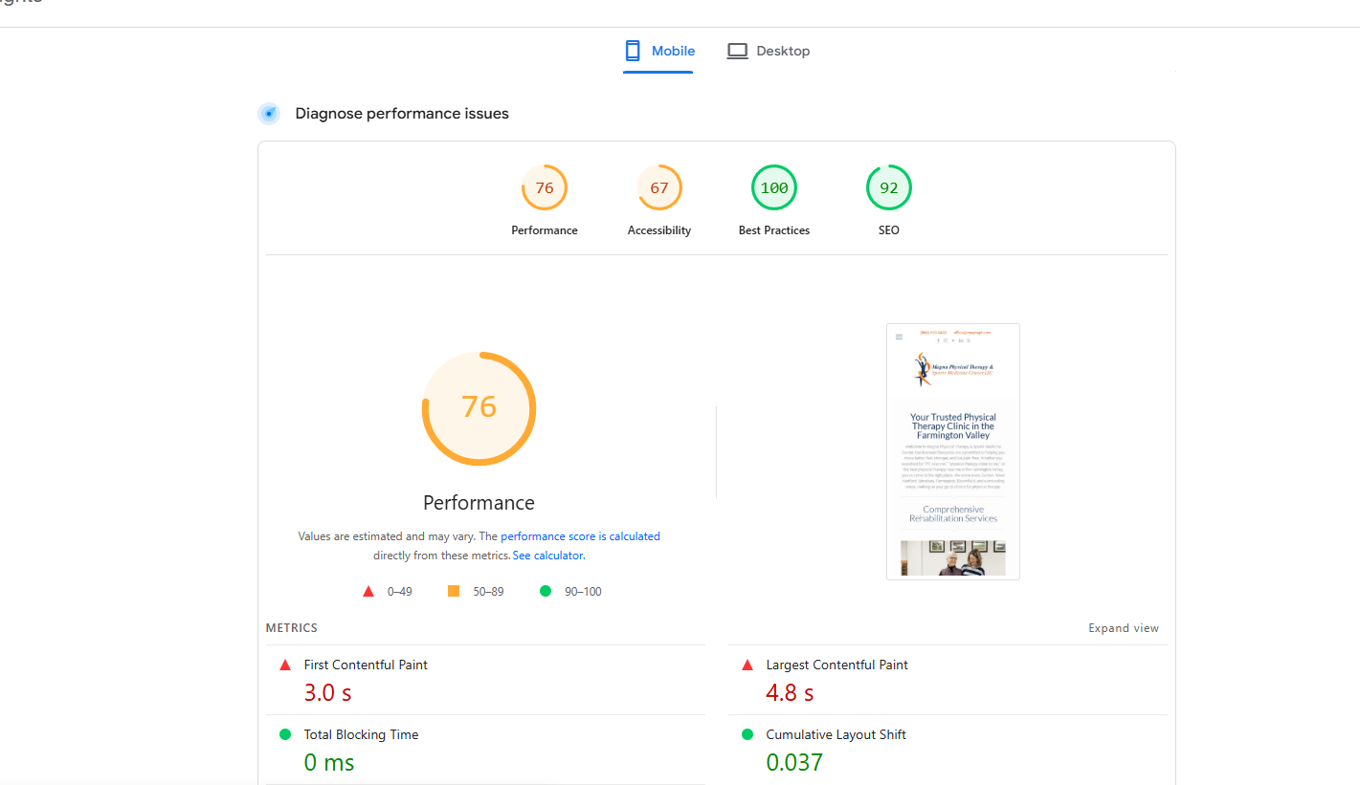Click the Diagnose performance issues radar icon

pyautogui.click(x=269, y=114)
